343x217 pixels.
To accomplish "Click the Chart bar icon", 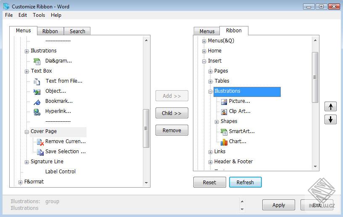I will (x=224, y=142).
